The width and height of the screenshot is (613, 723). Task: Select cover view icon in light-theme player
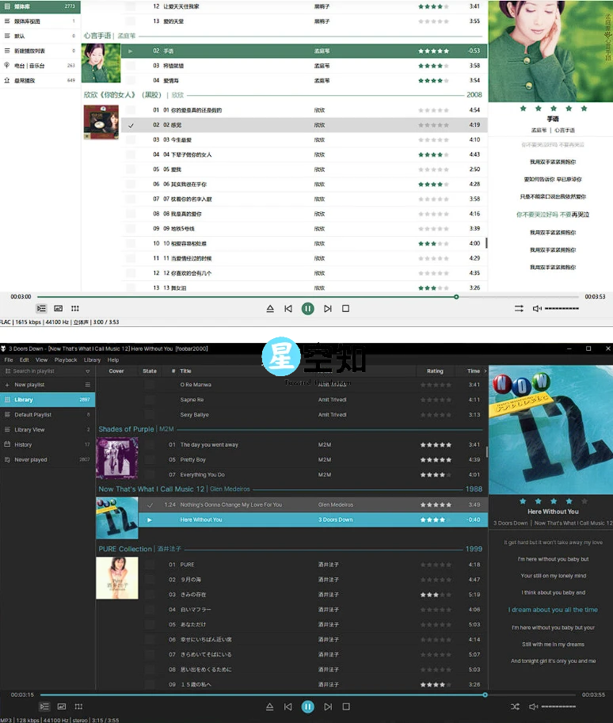pos(58,309)
